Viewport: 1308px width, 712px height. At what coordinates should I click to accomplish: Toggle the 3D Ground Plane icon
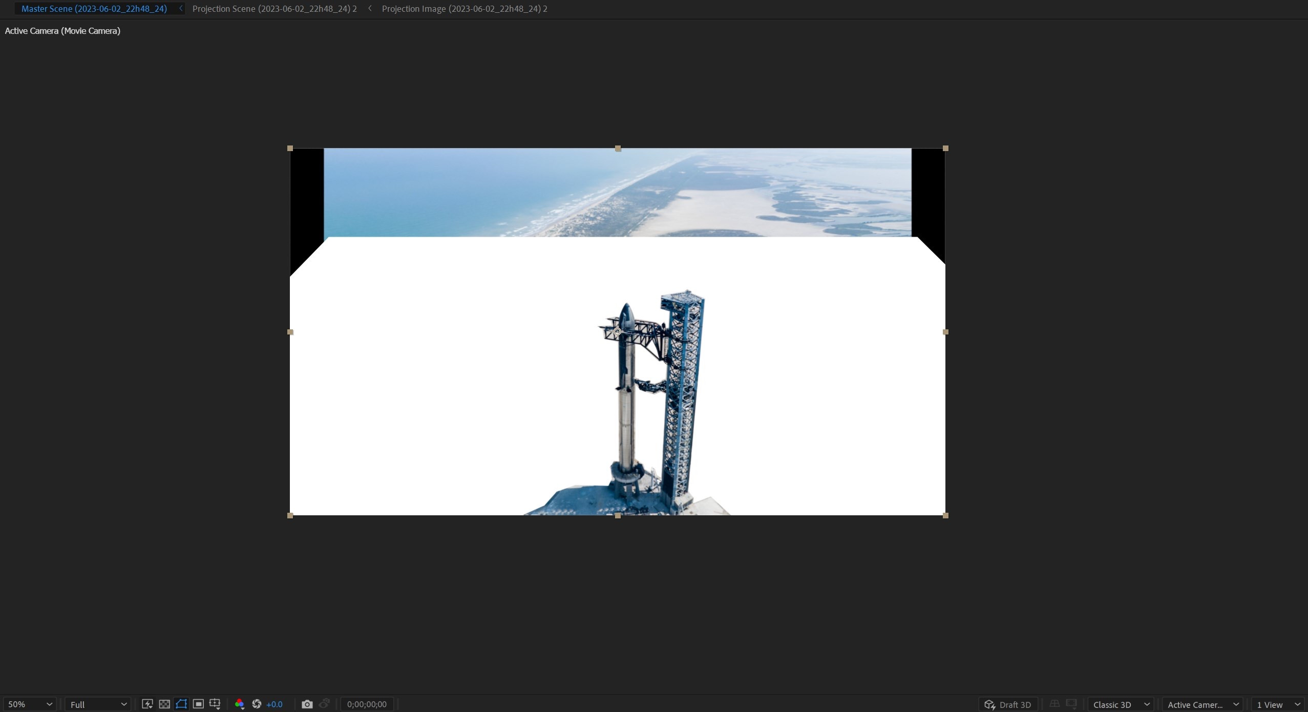(x=1054, y=704)
